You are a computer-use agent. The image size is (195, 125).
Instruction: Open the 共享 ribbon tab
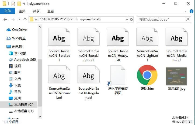(36, 11)
